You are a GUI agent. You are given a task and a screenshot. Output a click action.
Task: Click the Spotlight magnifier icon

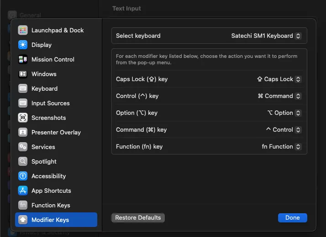coord(23,161)
